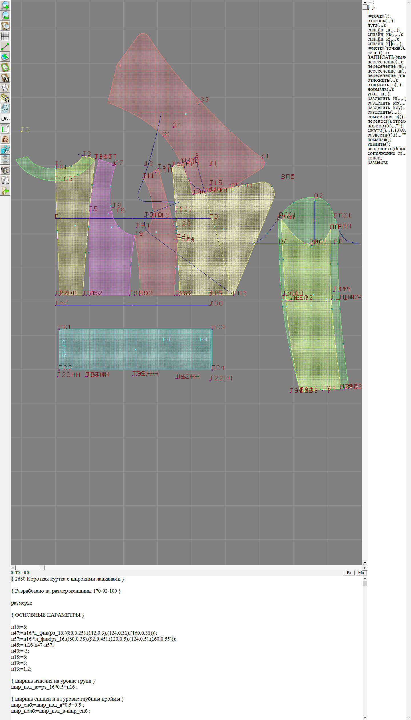Click the green arrow door exit icon

tap(5, 191)
